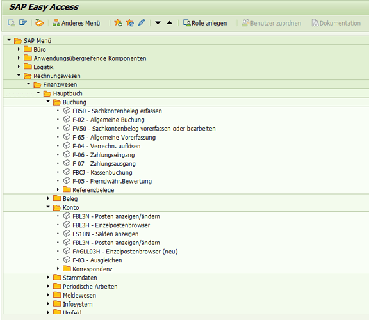Select FBCJ - Kassenbuchung entry
Screen dimensions: 369x320
click(102, 172)
